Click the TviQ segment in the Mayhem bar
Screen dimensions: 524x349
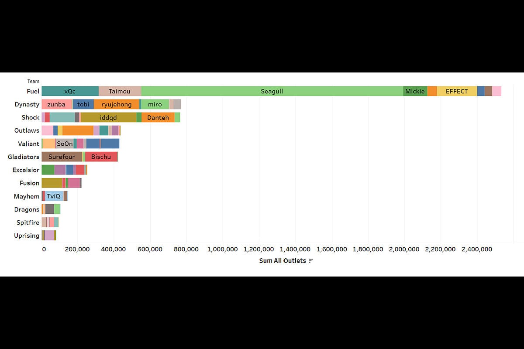click(54, 196)
